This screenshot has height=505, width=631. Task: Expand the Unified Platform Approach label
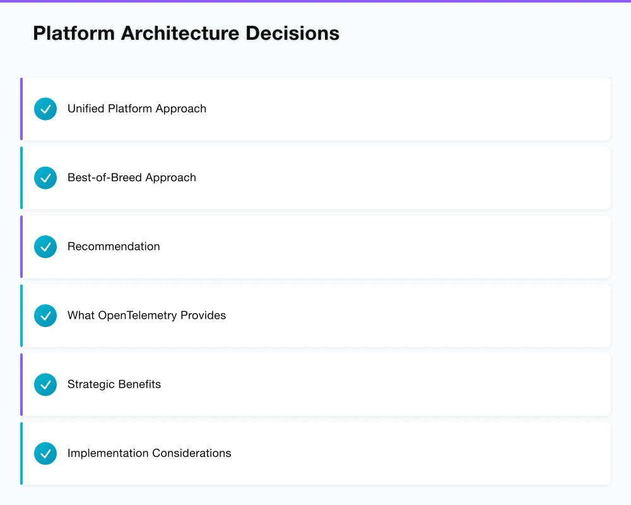(137, 109)
